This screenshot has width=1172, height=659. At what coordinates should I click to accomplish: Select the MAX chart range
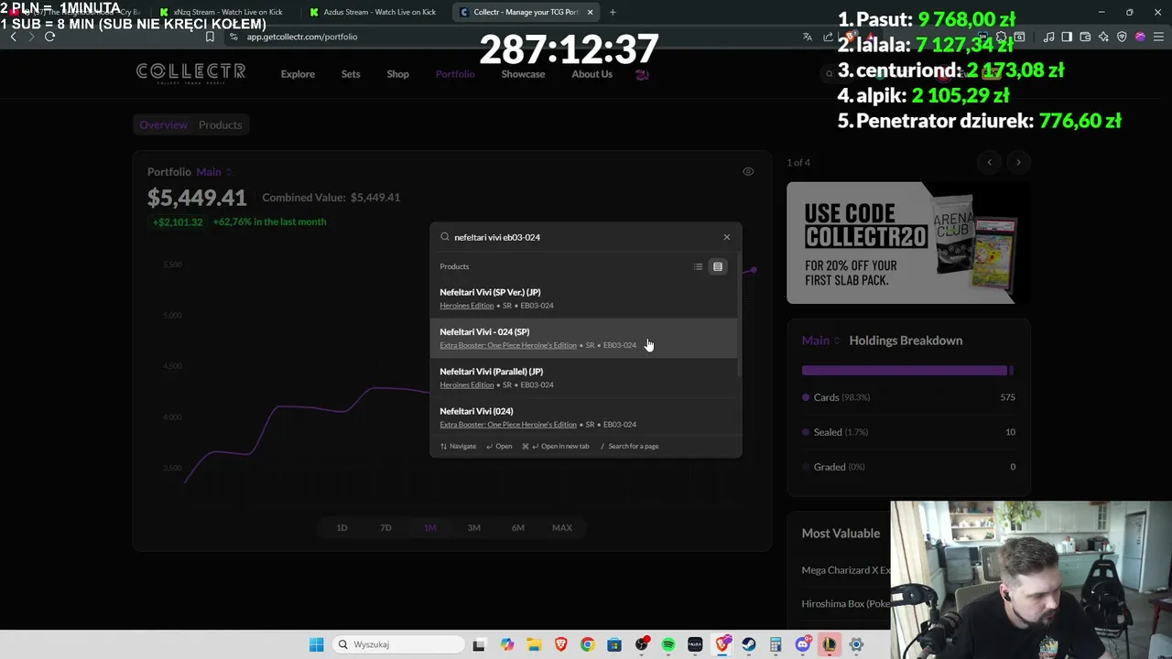tap(561, 527)
